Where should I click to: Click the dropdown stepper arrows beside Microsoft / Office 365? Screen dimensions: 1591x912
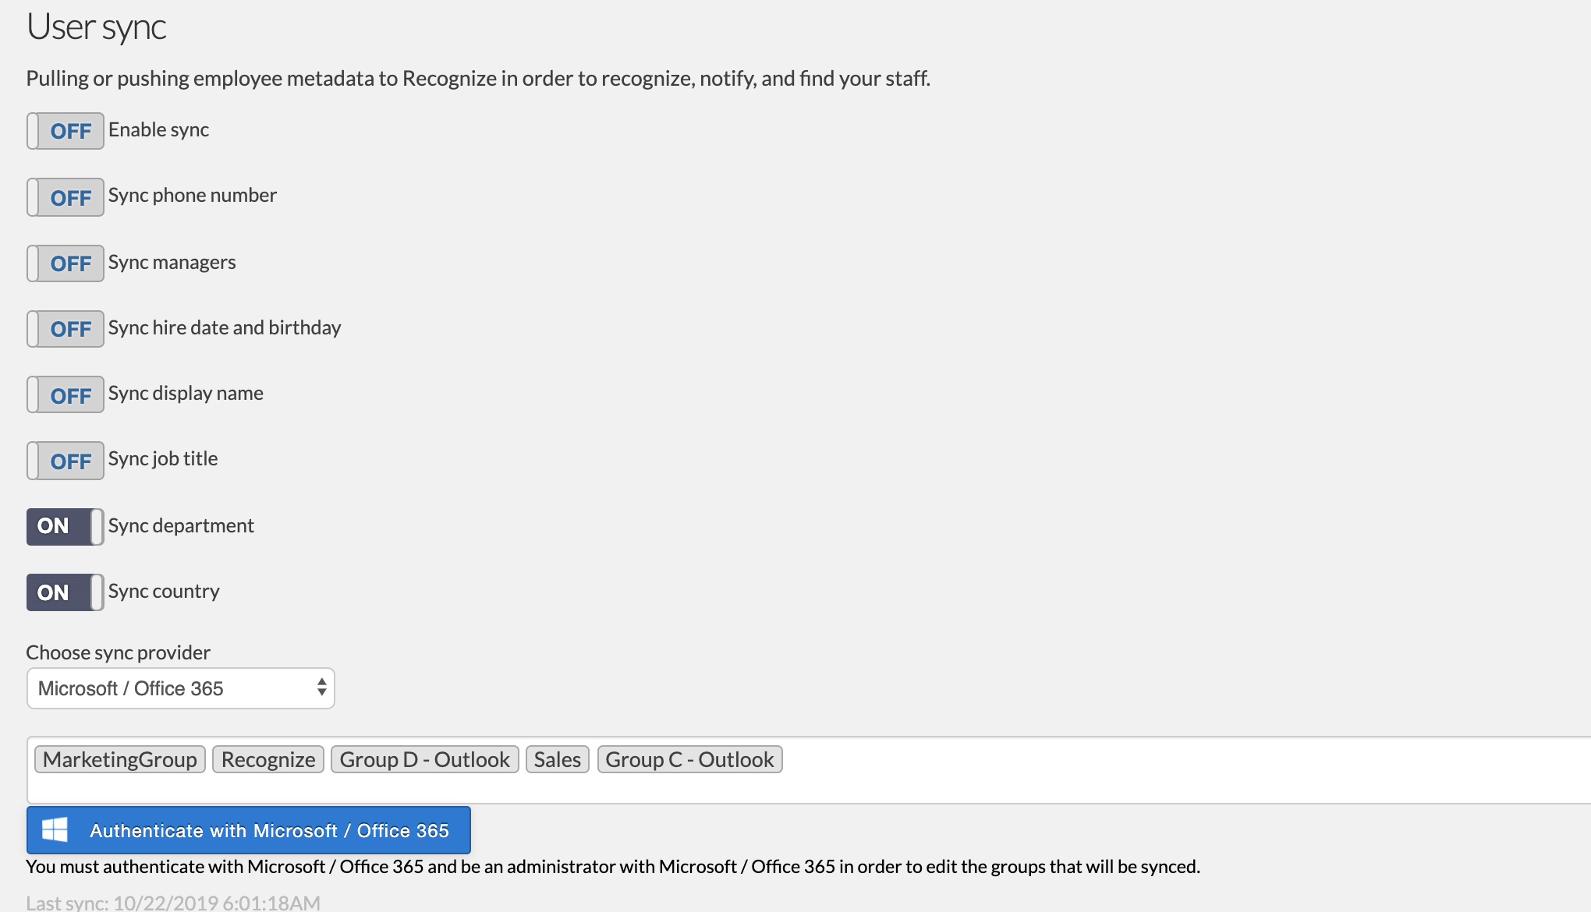coord(321,688)
